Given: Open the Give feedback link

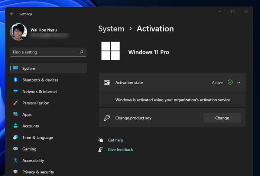Looking at the screenshot, I should (x=120, y=150).
